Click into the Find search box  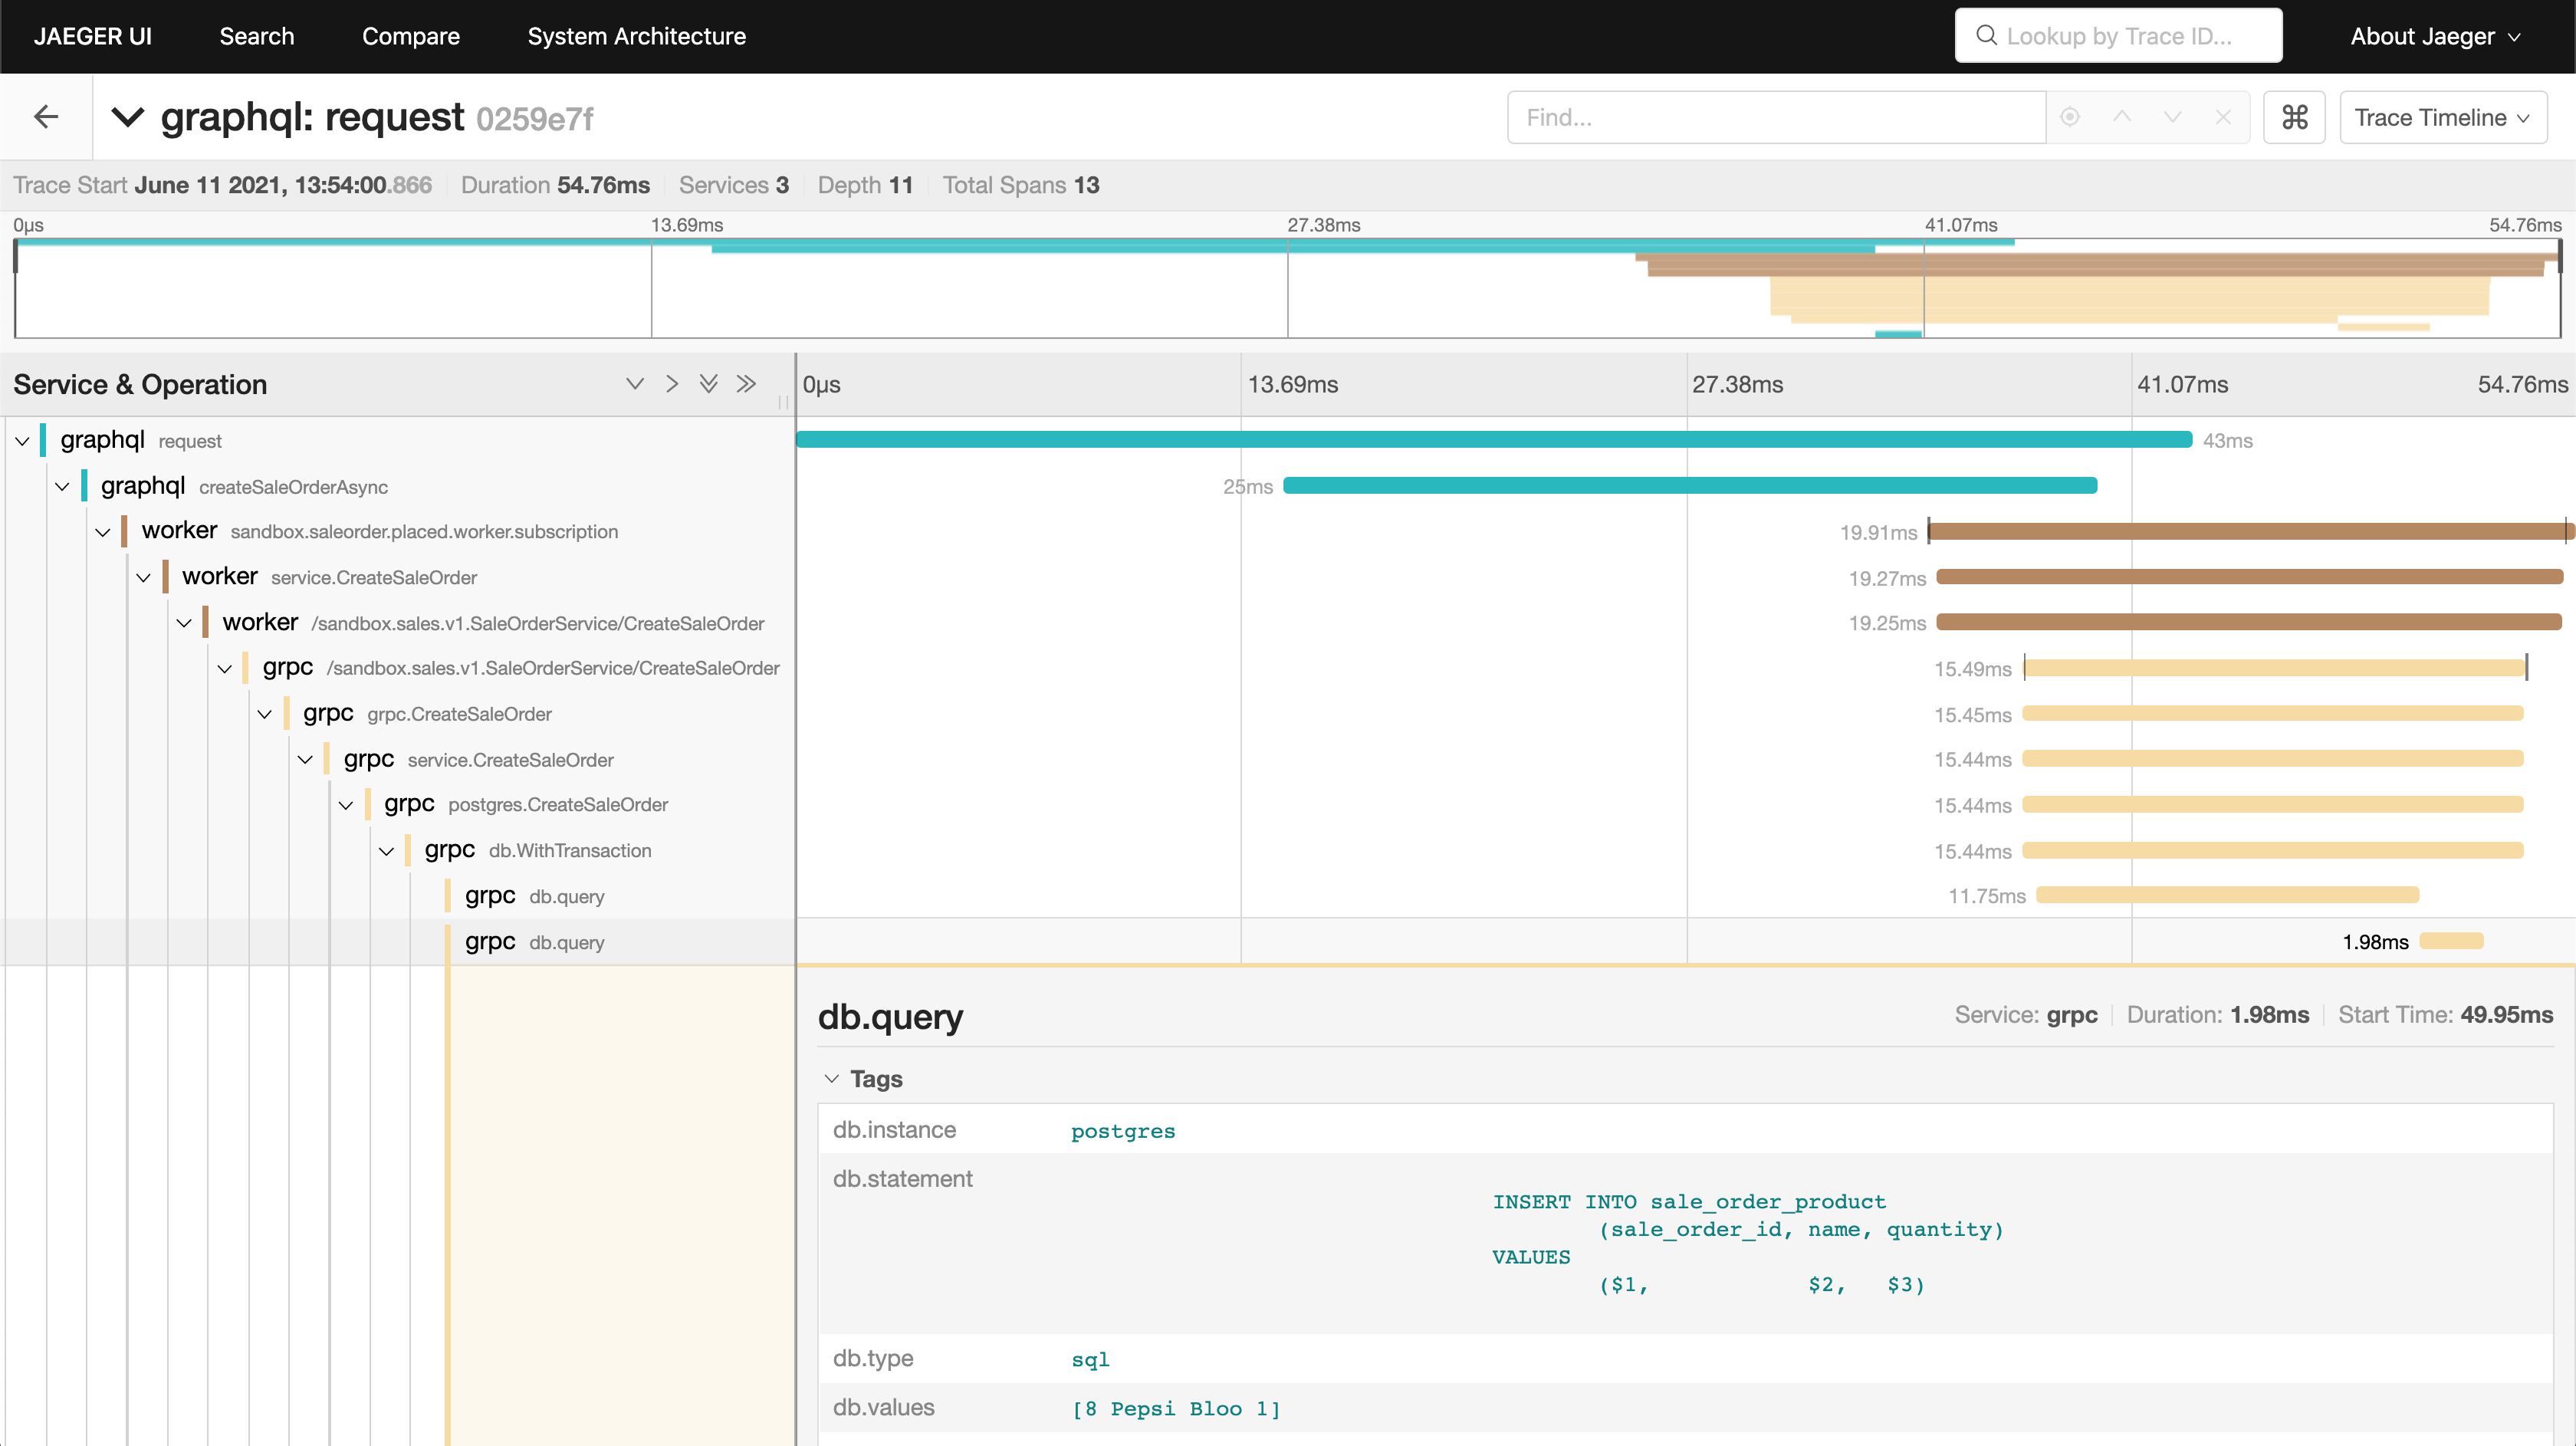1776,117
